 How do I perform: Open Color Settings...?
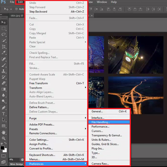[56, 140]
